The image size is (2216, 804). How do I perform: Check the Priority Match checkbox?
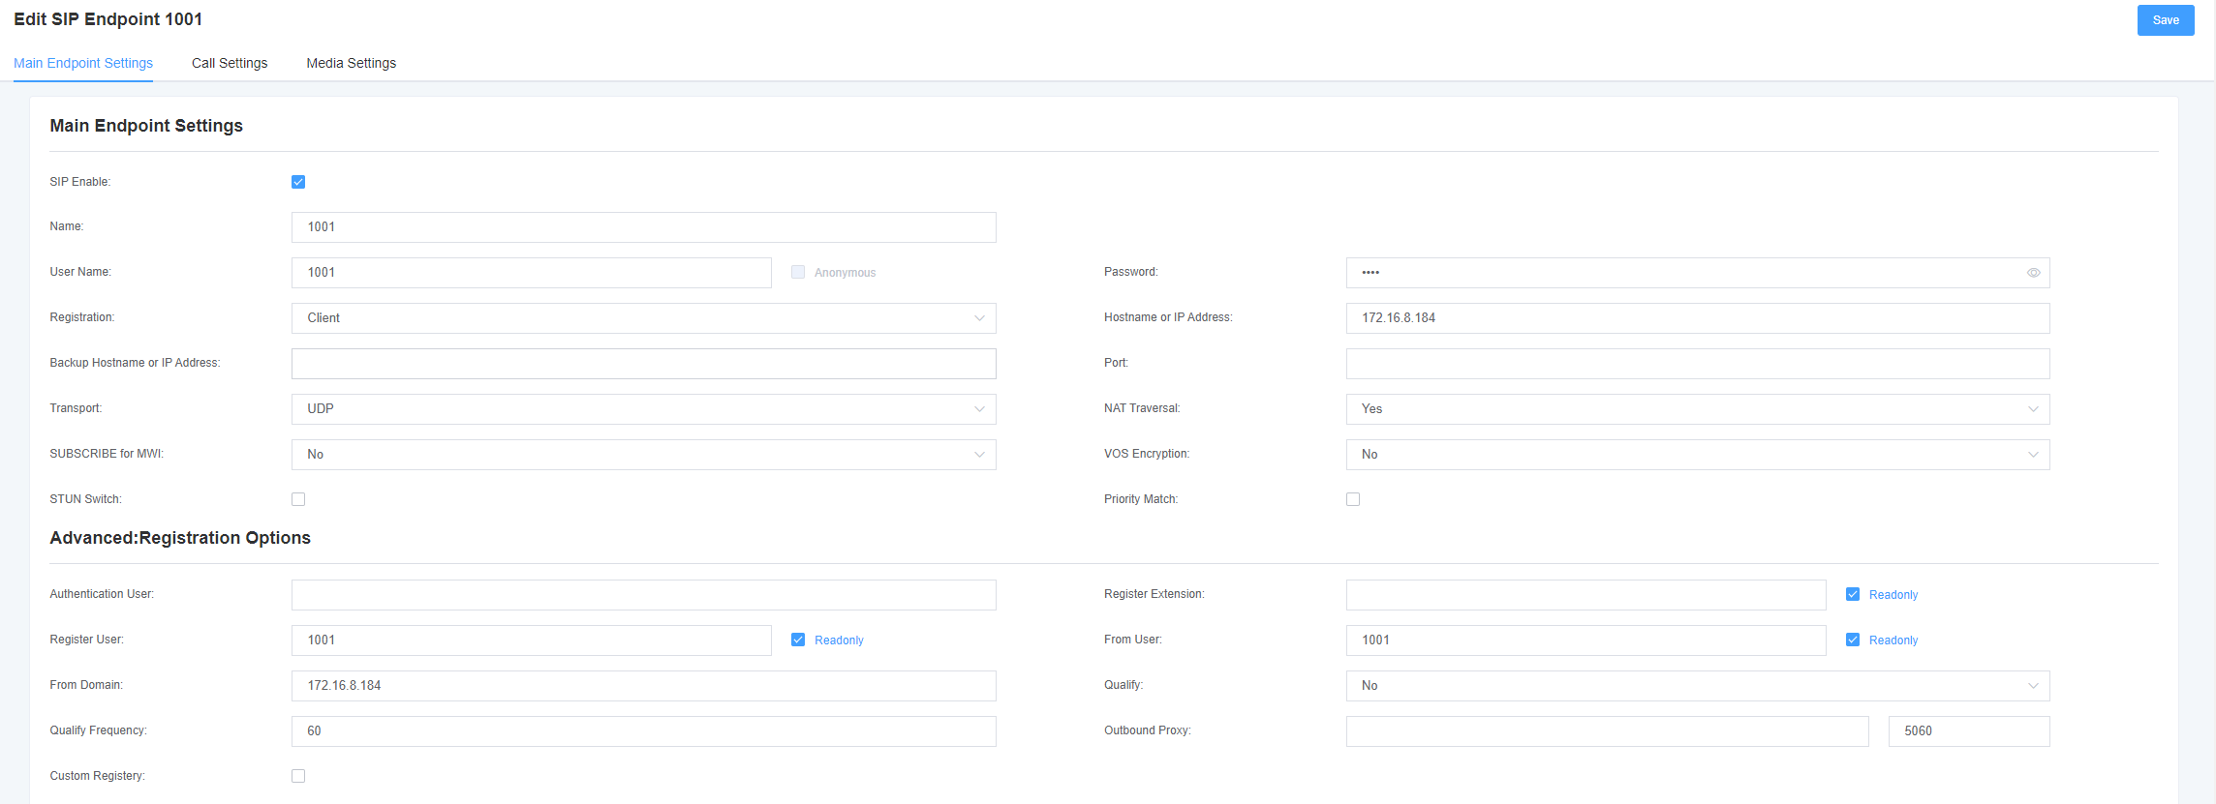pyautogui.click(x=1353, y=499)
